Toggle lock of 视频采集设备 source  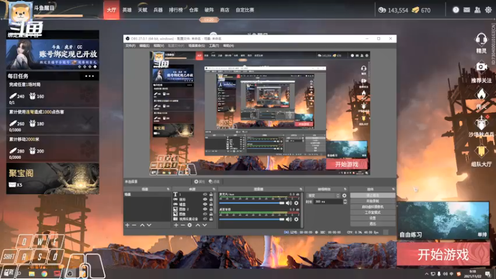211,219
